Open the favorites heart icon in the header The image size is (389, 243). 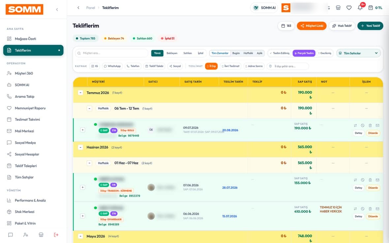click(349, 8)
